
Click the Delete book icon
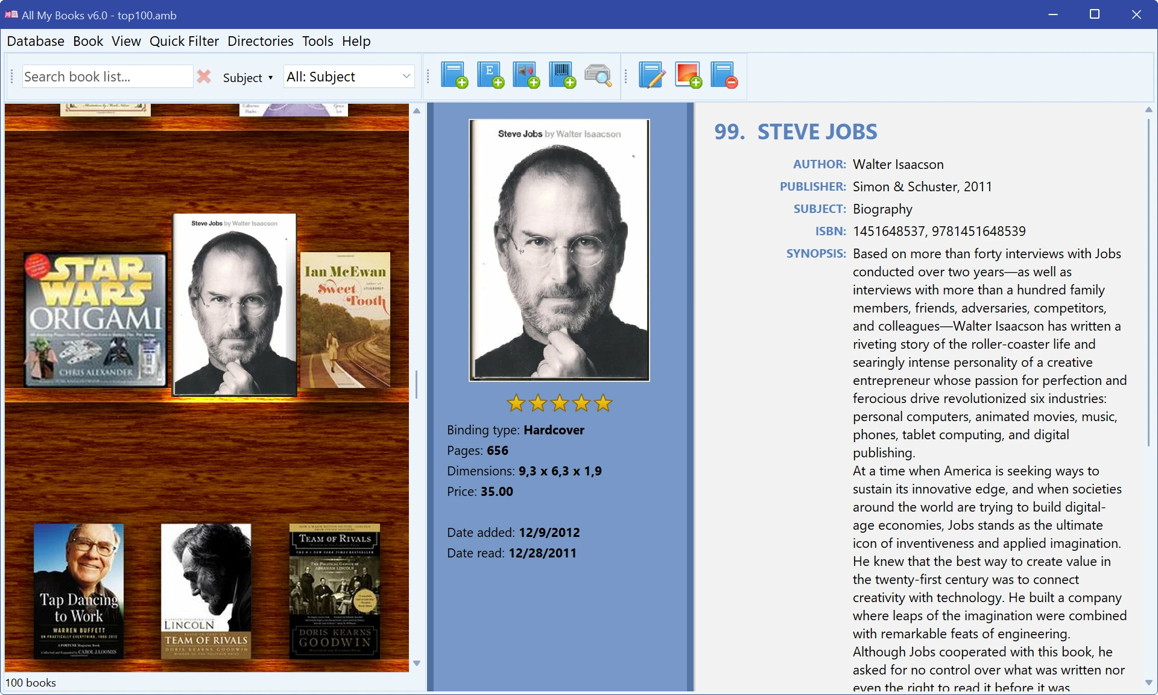[x=724, y=76]
